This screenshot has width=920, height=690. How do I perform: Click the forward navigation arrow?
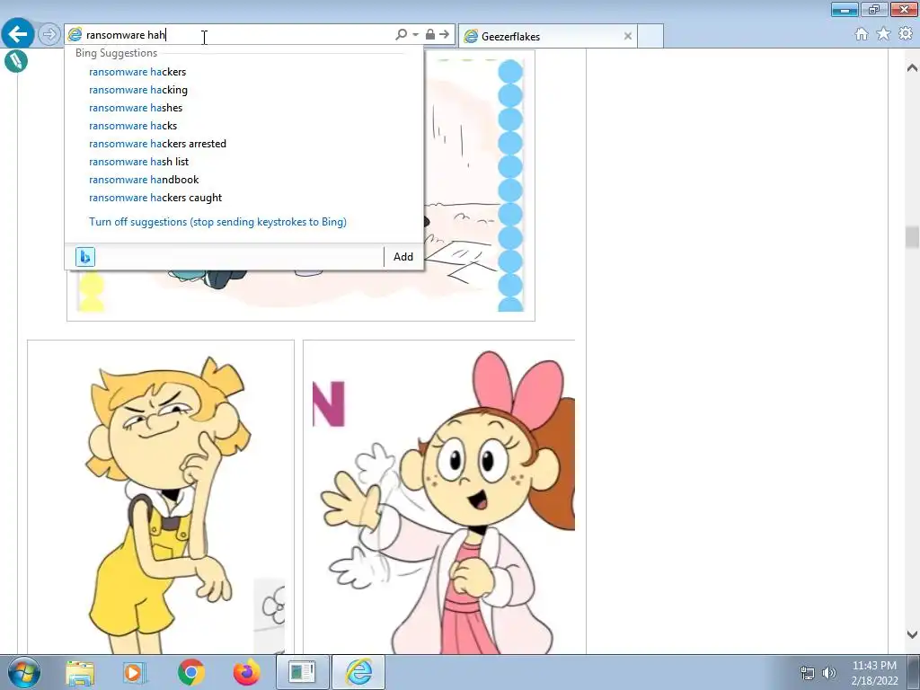[49, 35]
